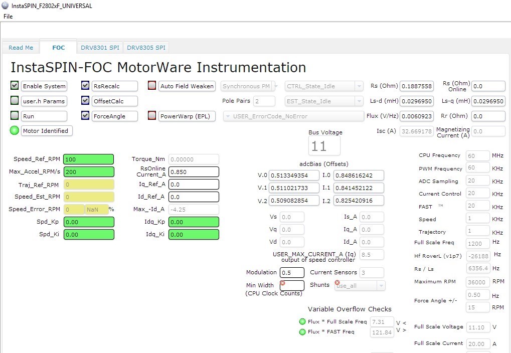The height and width of the screenshot is (353, 511).
Task: Open the File menu
Action: coord(8,17)
